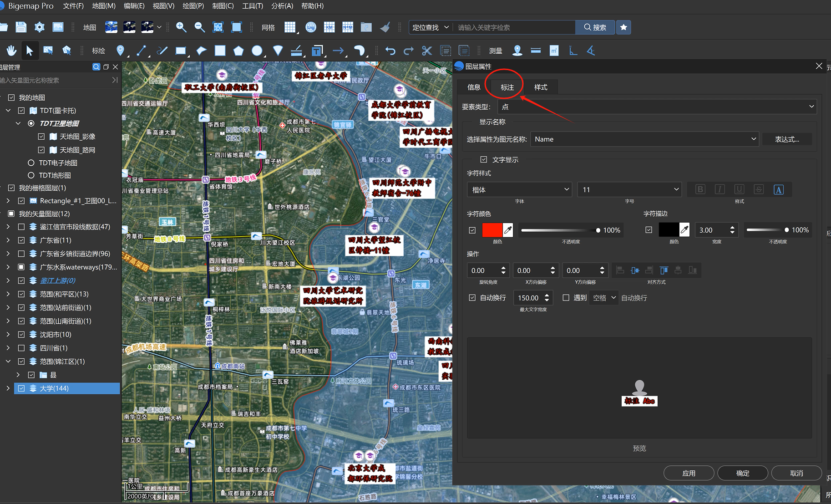Uncheck the 大学(144) layer visibility checkbox
Viewport: 831px width, 504px height.
(21, 388)
